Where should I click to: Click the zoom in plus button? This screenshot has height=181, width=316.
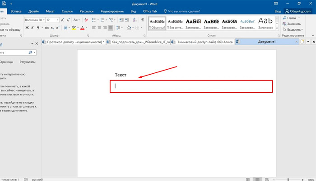pyautogui.click(x=303, y=179)
